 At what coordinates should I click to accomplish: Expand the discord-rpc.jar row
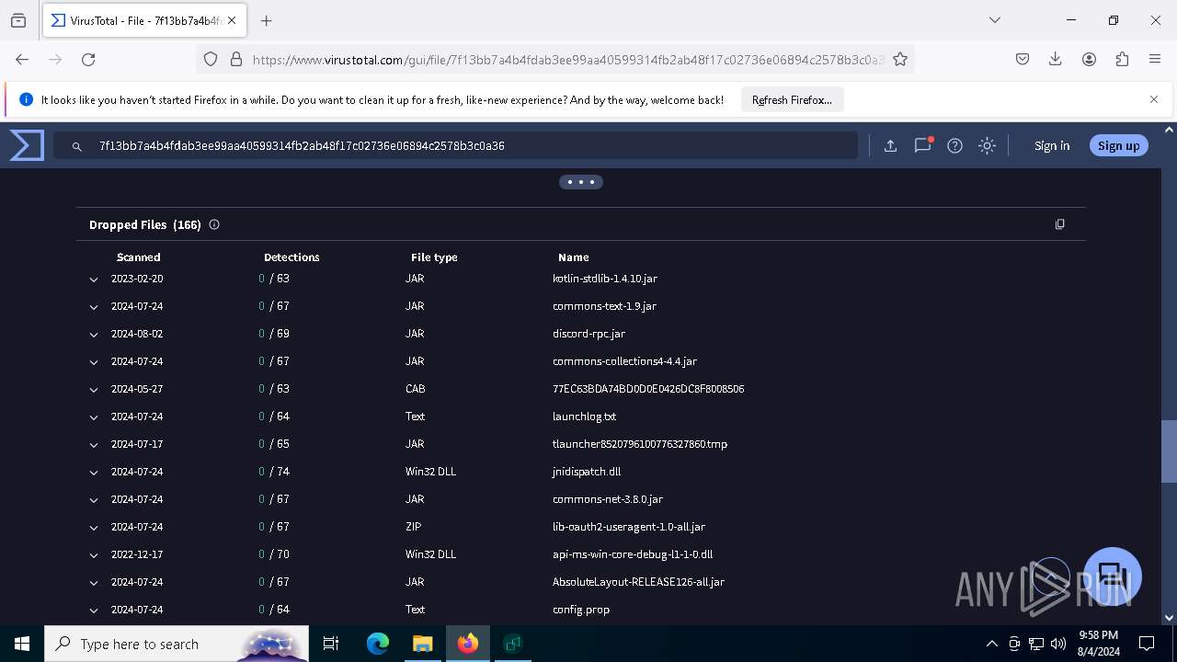[94, 334]
